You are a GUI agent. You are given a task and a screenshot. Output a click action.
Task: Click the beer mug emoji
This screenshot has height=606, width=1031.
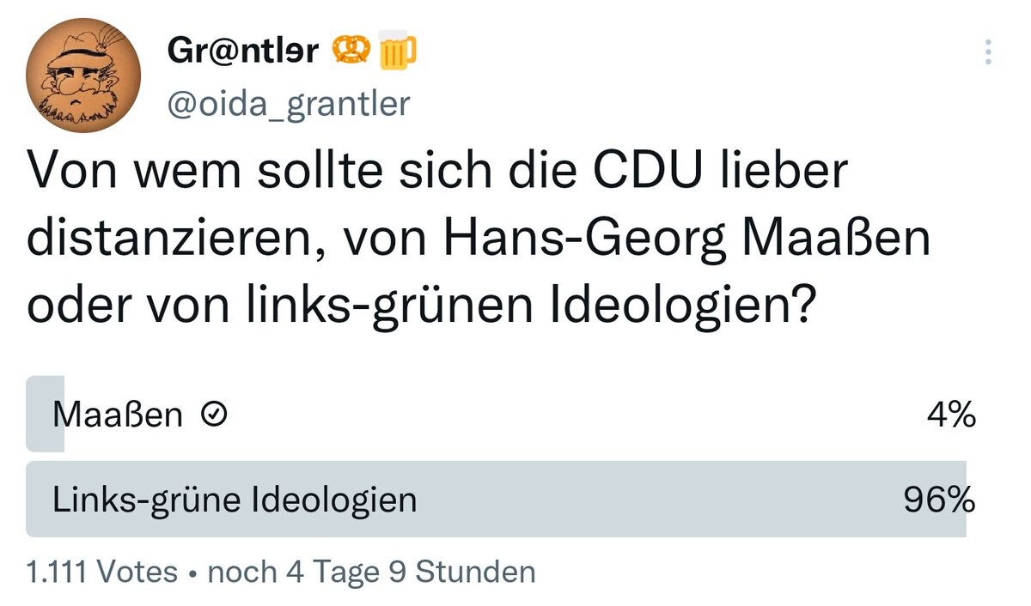[397, 53]
